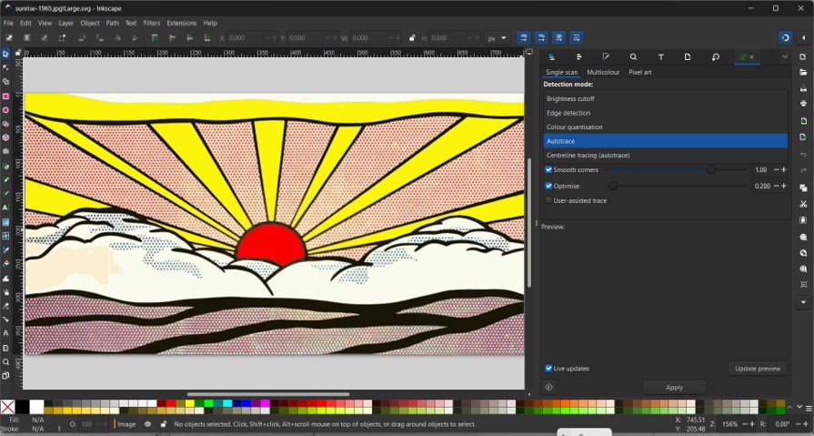The width and height of the screenshot is (814, 436).
Task: Toggle the snapping icon at top right
Action: (x=786, y=37)
